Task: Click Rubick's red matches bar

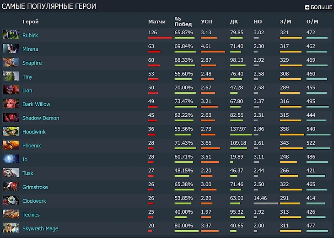Action: (160, 38)
